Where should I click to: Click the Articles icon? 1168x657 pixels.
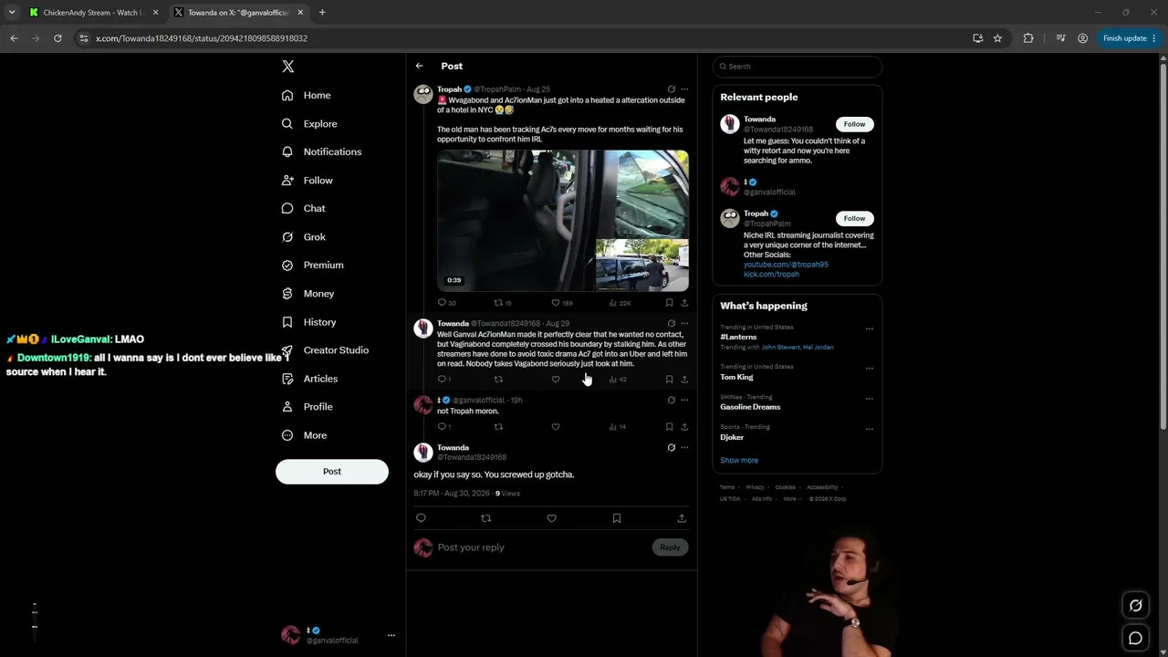click(x=287, y=379)
